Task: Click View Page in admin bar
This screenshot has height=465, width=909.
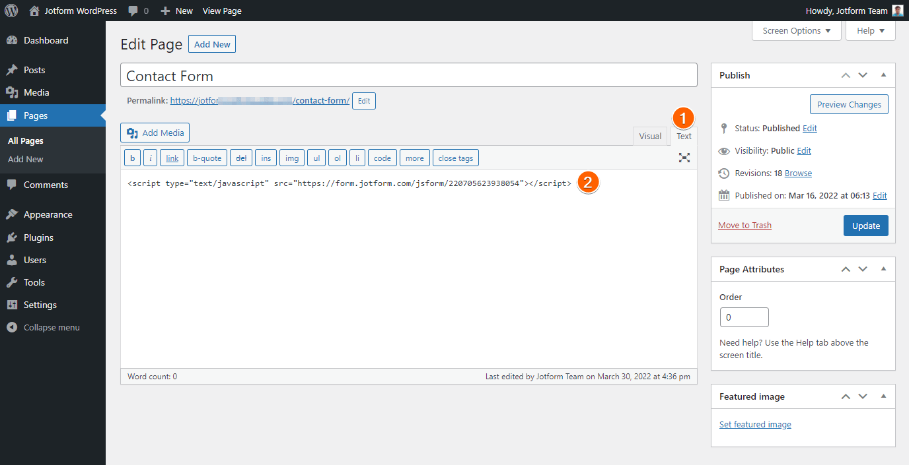Action: [222, 11]
